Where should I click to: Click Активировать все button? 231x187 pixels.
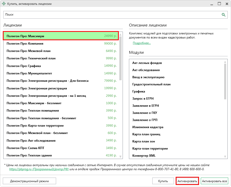214,181
